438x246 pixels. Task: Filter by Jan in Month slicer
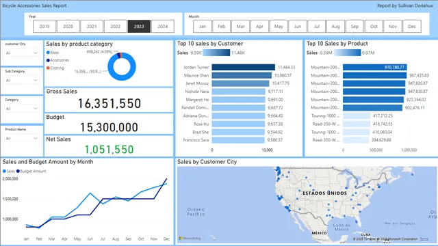pos(203,27)
